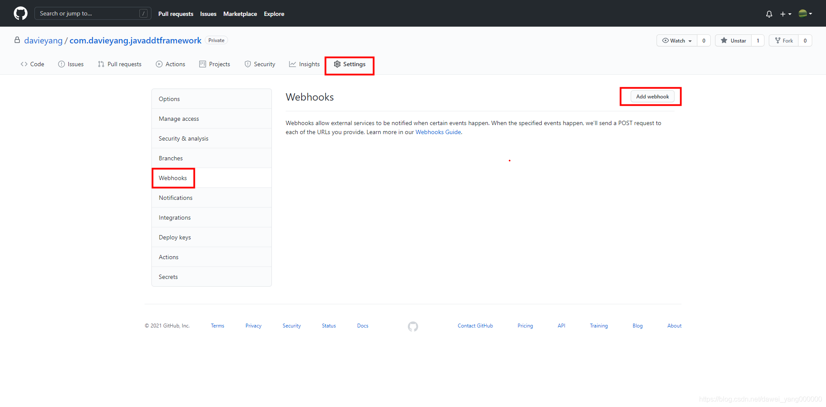Click the Unstar star icon
826x407 pixels.
click(724, 40)
